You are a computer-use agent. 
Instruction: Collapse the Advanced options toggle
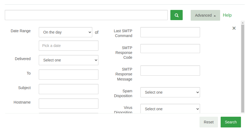(x=205, y=15)
